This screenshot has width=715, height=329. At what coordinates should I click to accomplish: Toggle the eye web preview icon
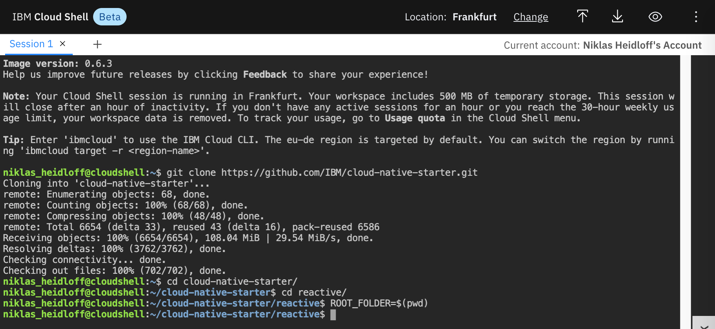655,17
